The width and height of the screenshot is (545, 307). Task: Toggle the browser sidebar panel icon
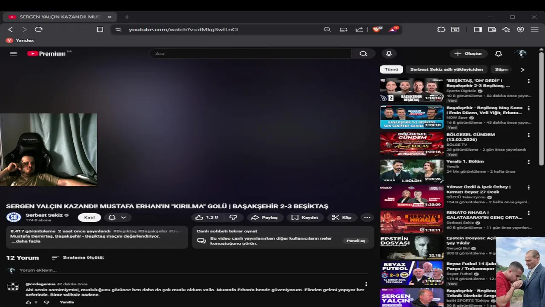pyautogui.click(x=478, y=29)
